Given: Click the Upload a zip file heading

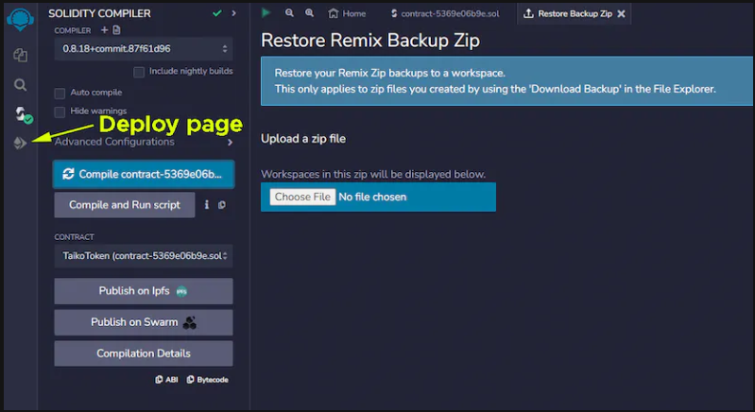Looking at the screenshot, I should (x=303, y=139).
